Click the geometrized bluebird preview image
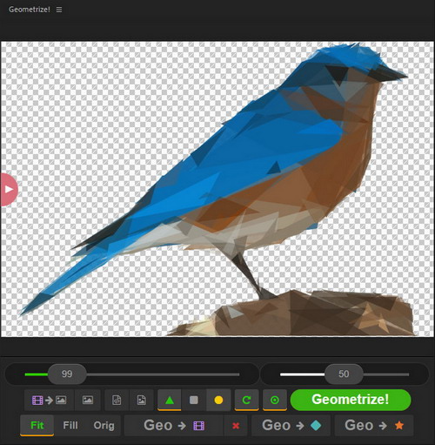The height and width of the screenshot is (445, 435). [x=217, y=189]
